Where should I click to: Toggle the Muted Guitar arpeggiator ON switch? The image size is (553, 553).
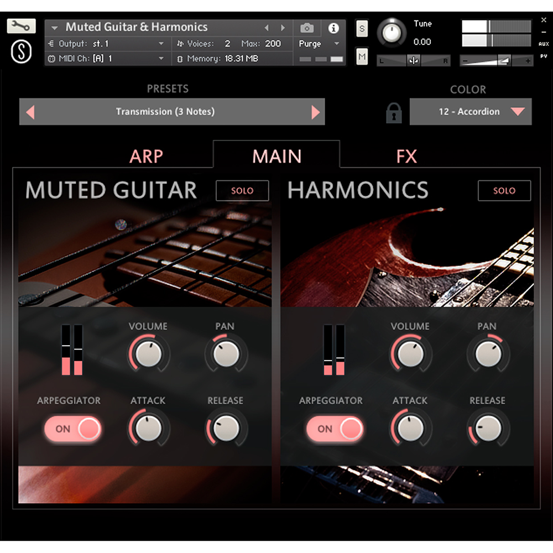pyautogui.click(x=72, y=429)
